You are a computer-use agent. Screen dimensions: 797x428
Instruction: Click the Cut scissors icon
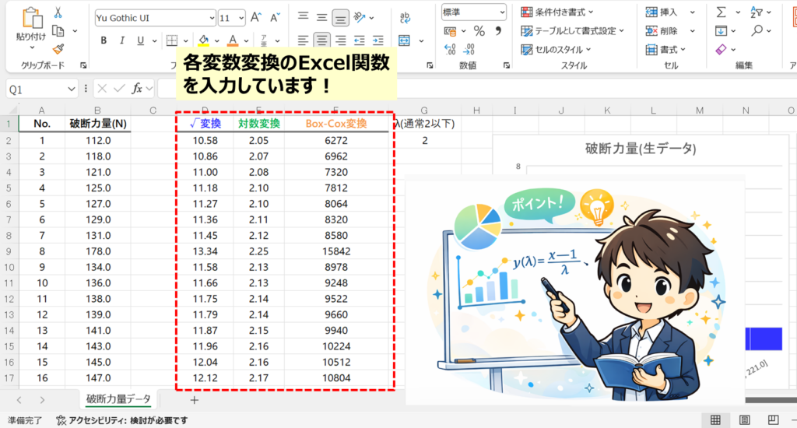[58, 13]
